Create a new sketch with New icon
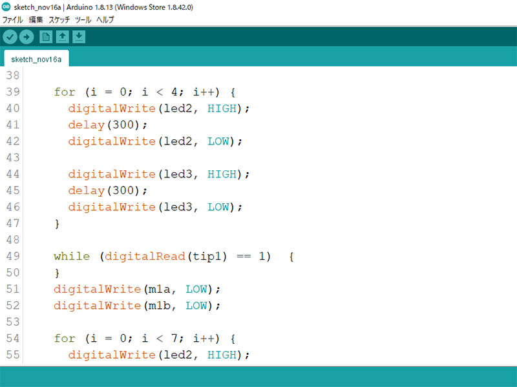 [x=46, y=37]
